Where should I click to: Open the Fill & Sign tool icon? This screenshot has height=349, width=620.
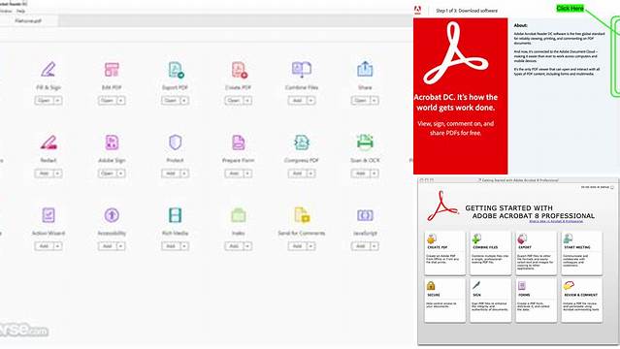[49, 70]
